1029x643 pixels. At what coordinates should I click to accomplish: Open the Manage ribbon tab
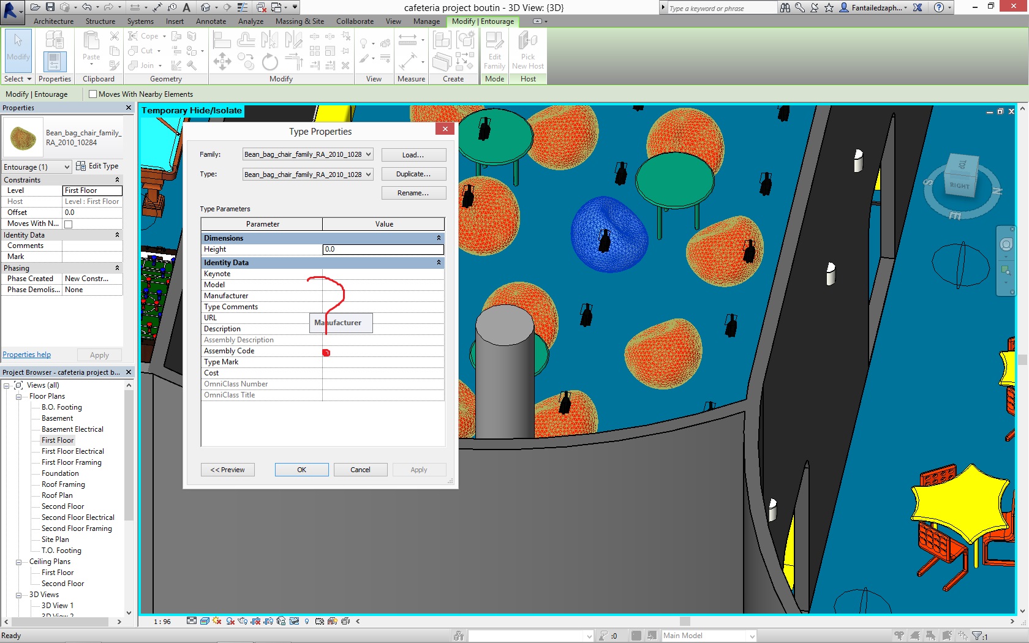[x=426, y=21]
